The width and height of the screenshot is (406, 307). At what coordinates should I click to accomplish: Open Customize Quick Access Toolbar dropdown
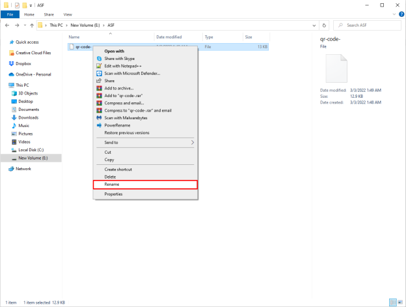31,5
